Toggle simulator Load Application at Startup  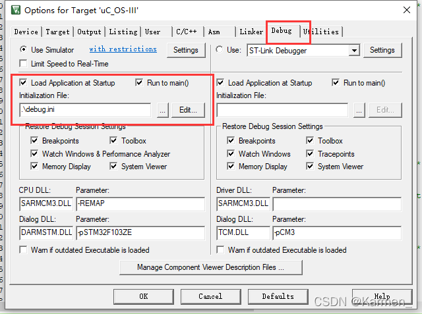(x=24, y=82)
